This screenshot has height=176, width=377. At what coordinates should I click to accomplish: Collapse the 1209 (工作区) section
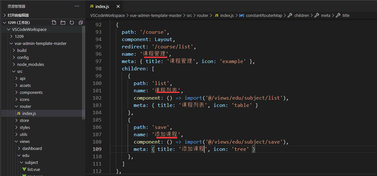pos(43,23)
